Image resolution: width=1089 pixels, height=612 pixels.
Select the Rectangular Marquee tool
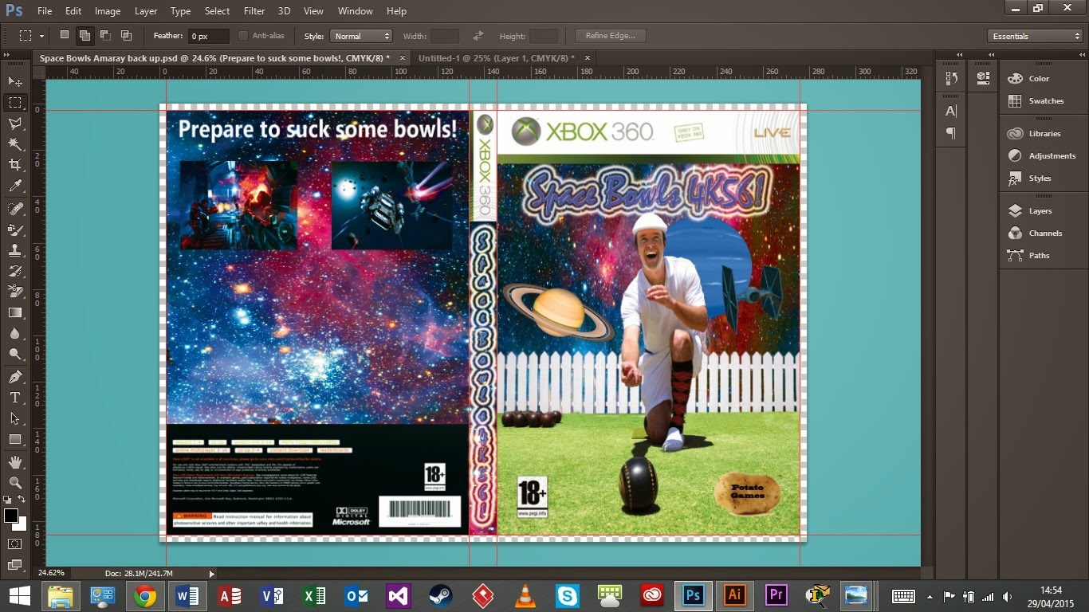coord(15,103)
